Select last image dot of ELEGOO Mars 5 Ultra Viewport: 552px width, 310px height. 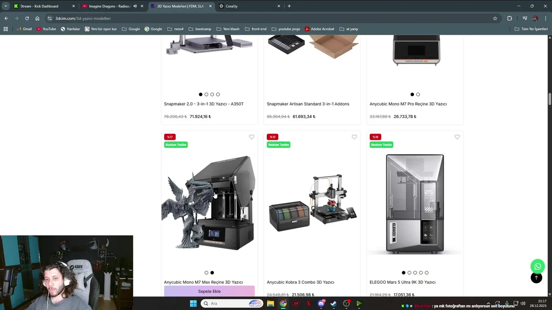(x=427, y=273)
